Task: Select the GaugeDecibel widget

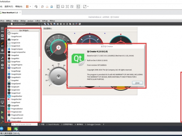Action: click(x=17, y=99)
